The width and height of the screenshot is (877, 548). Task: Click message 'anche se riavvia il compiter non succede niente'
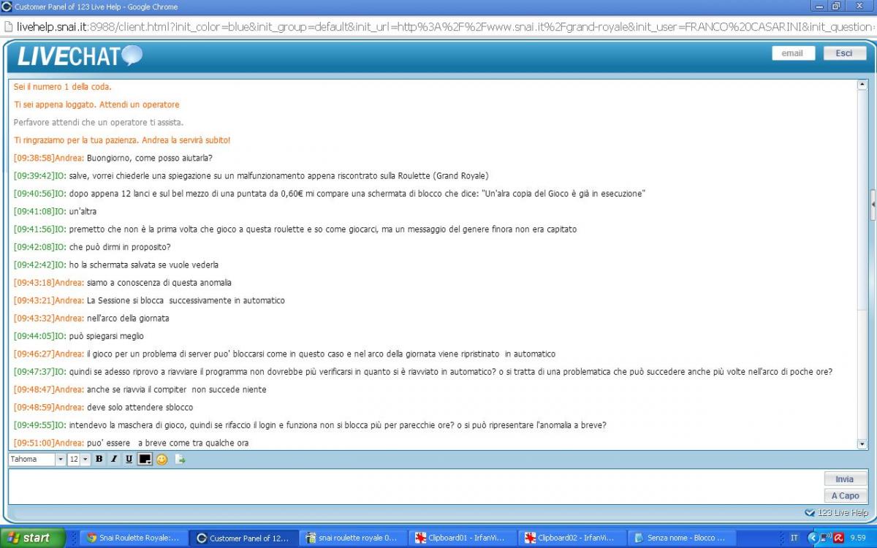[x=176, y=389]
